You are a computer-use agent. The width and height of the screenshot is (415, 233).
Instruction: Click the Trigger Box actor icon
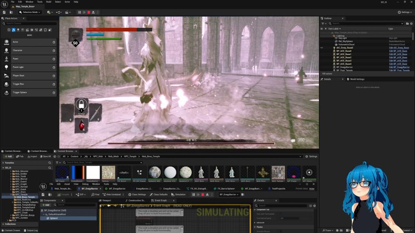coord(6,84)
